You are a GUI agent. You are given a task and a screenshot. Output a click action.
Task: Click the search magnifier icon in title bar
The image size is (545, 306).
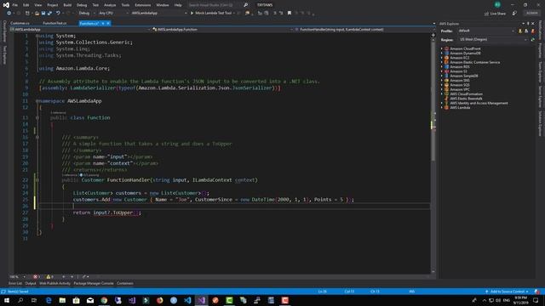[246, 5]
